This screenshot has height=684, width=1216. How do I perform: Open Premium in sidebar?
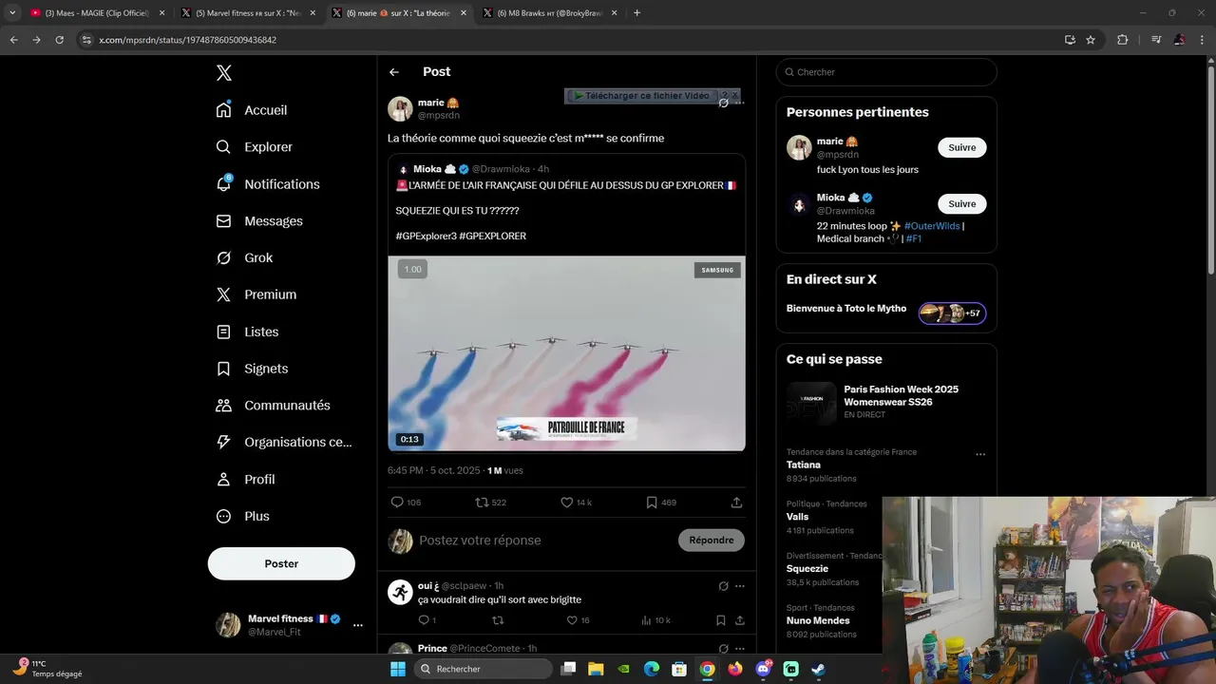coord(256,294)
